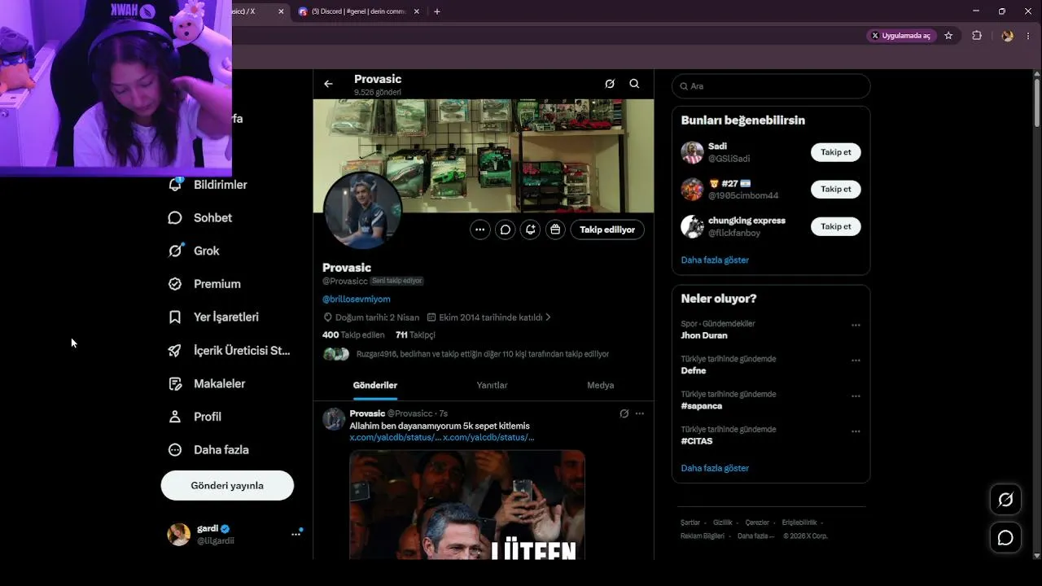Bookmark this page with the star icon
This screenshot has width=1042, height=586.
tap(948, 36)
